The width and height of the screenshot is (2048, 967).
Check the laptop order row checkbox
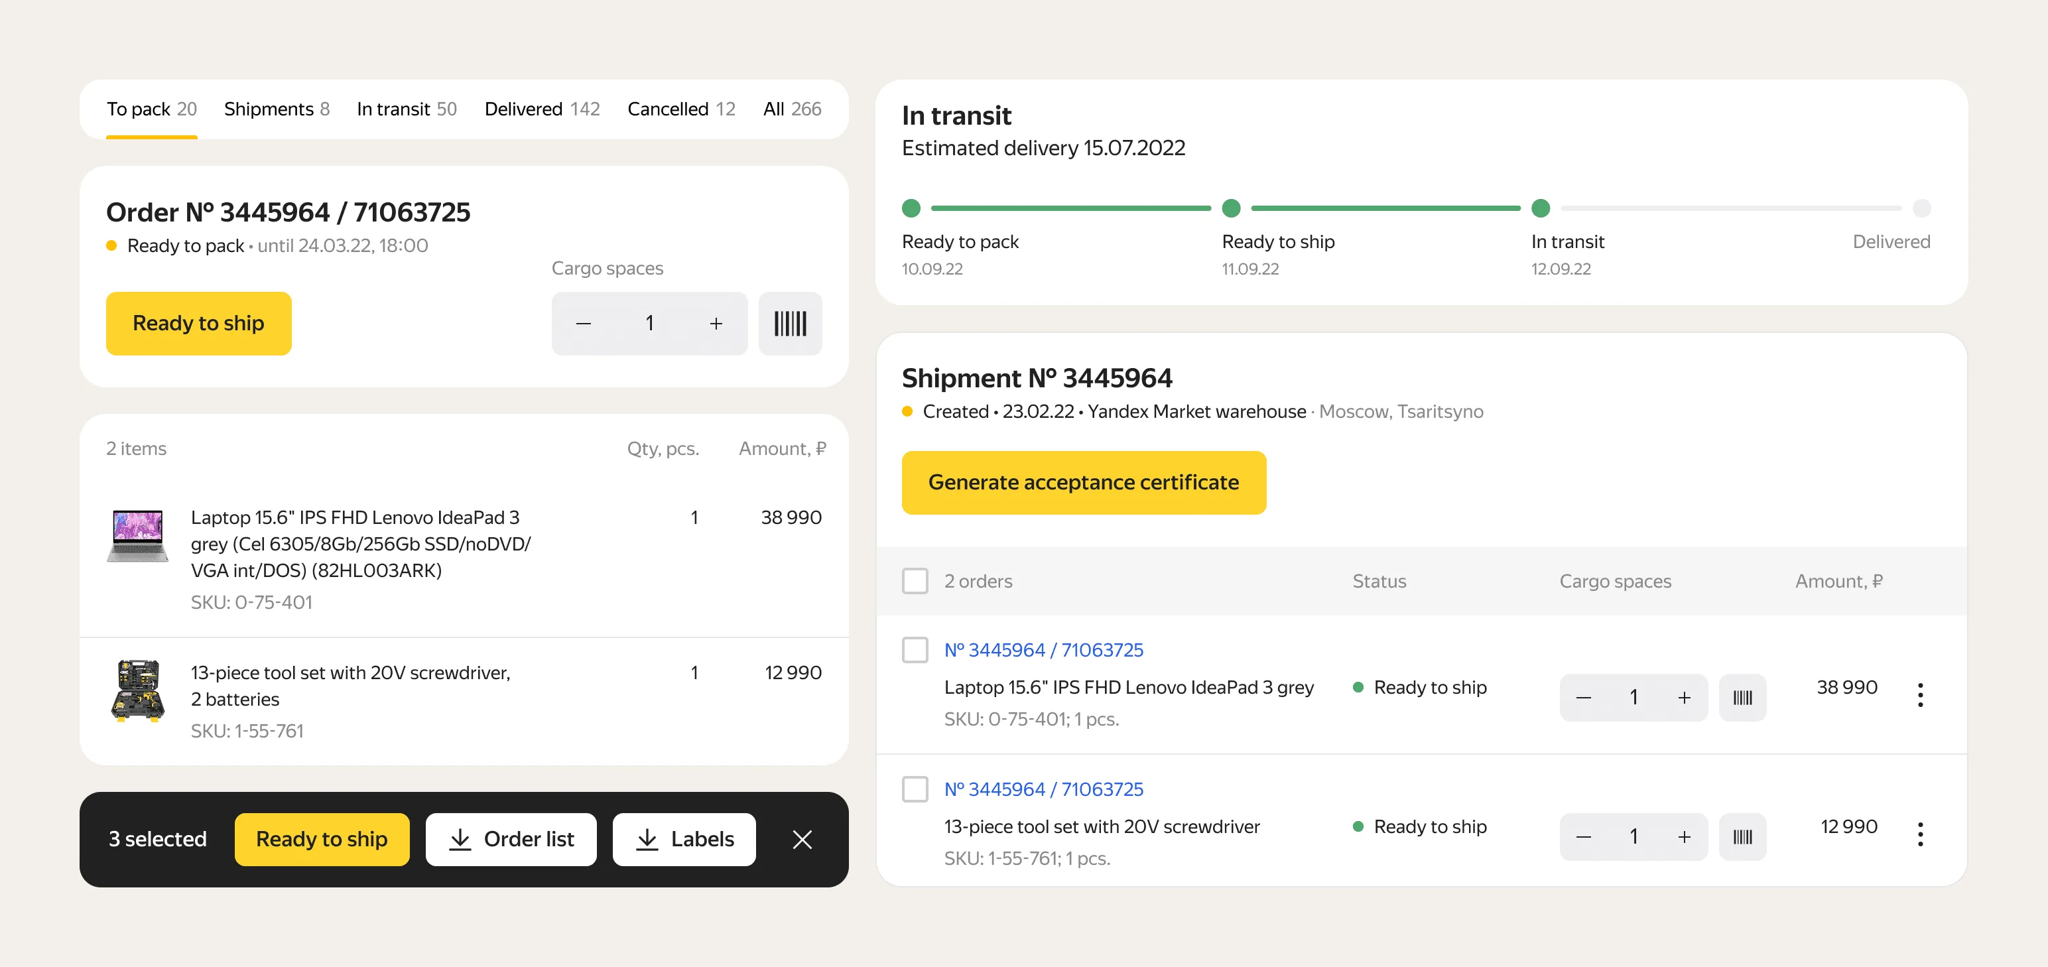(915, 650)
